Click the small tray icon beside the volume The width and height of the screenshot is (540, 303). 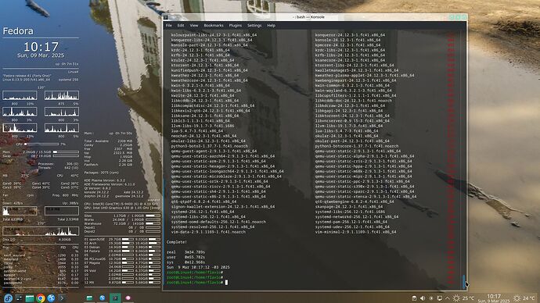pos(431,298)
